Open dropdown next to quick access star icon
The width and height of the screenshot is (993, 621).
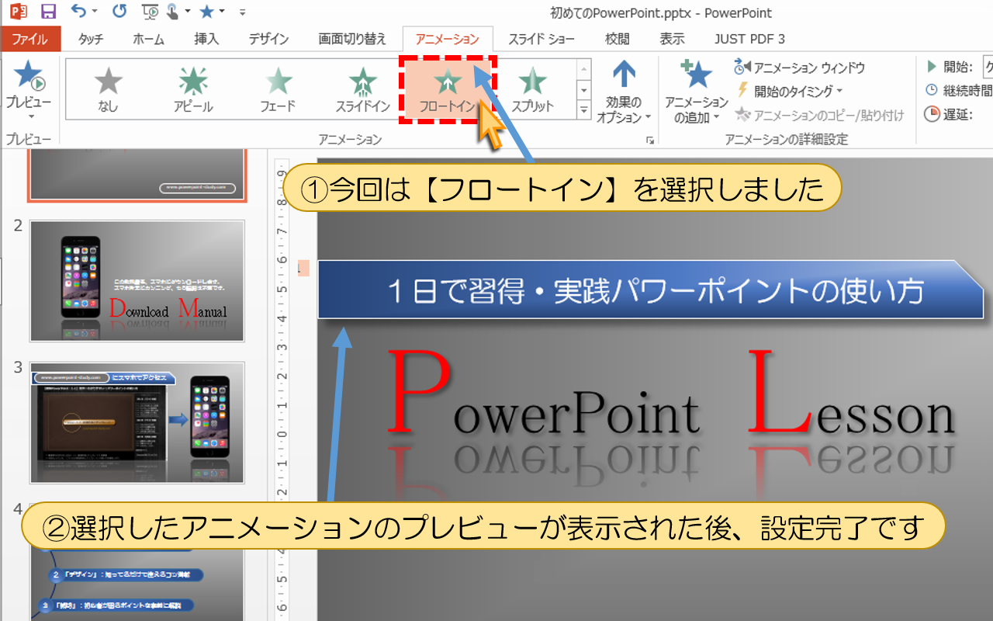(222, 12)
